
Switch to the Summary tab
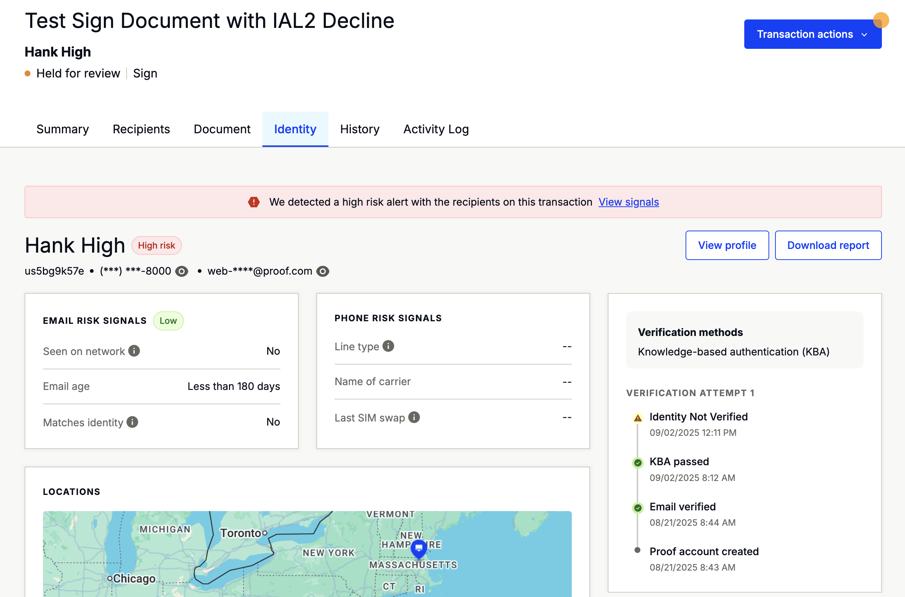point(63,129)
